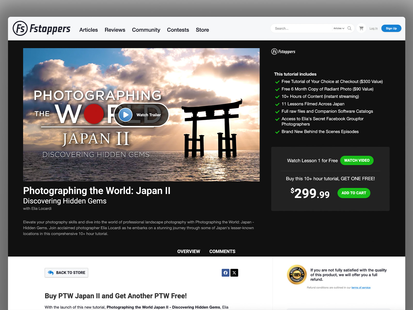Viewport: 413px width, 310px height.
Task: Click 'Buy PTW Japan II and Get Another PTW Free!' heading
Action: (116, 296)
